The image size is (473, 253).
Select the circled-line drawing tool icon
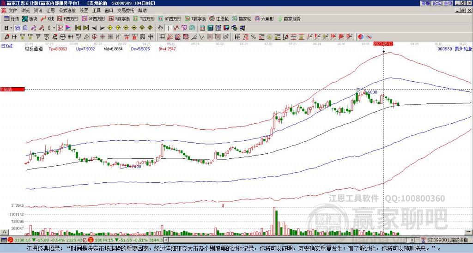tap(62, 37)
